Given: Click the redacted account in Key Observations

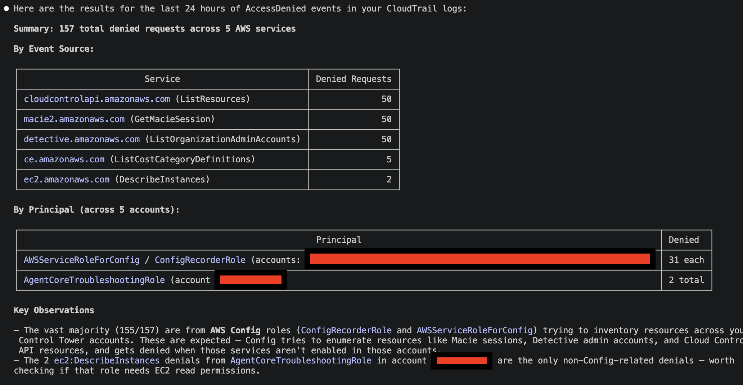Looking at the screenshot, I should pos(461,361).
